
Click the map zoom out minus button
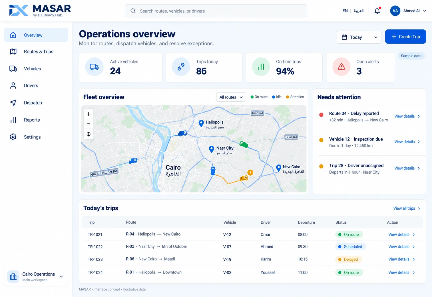(89, 124)
